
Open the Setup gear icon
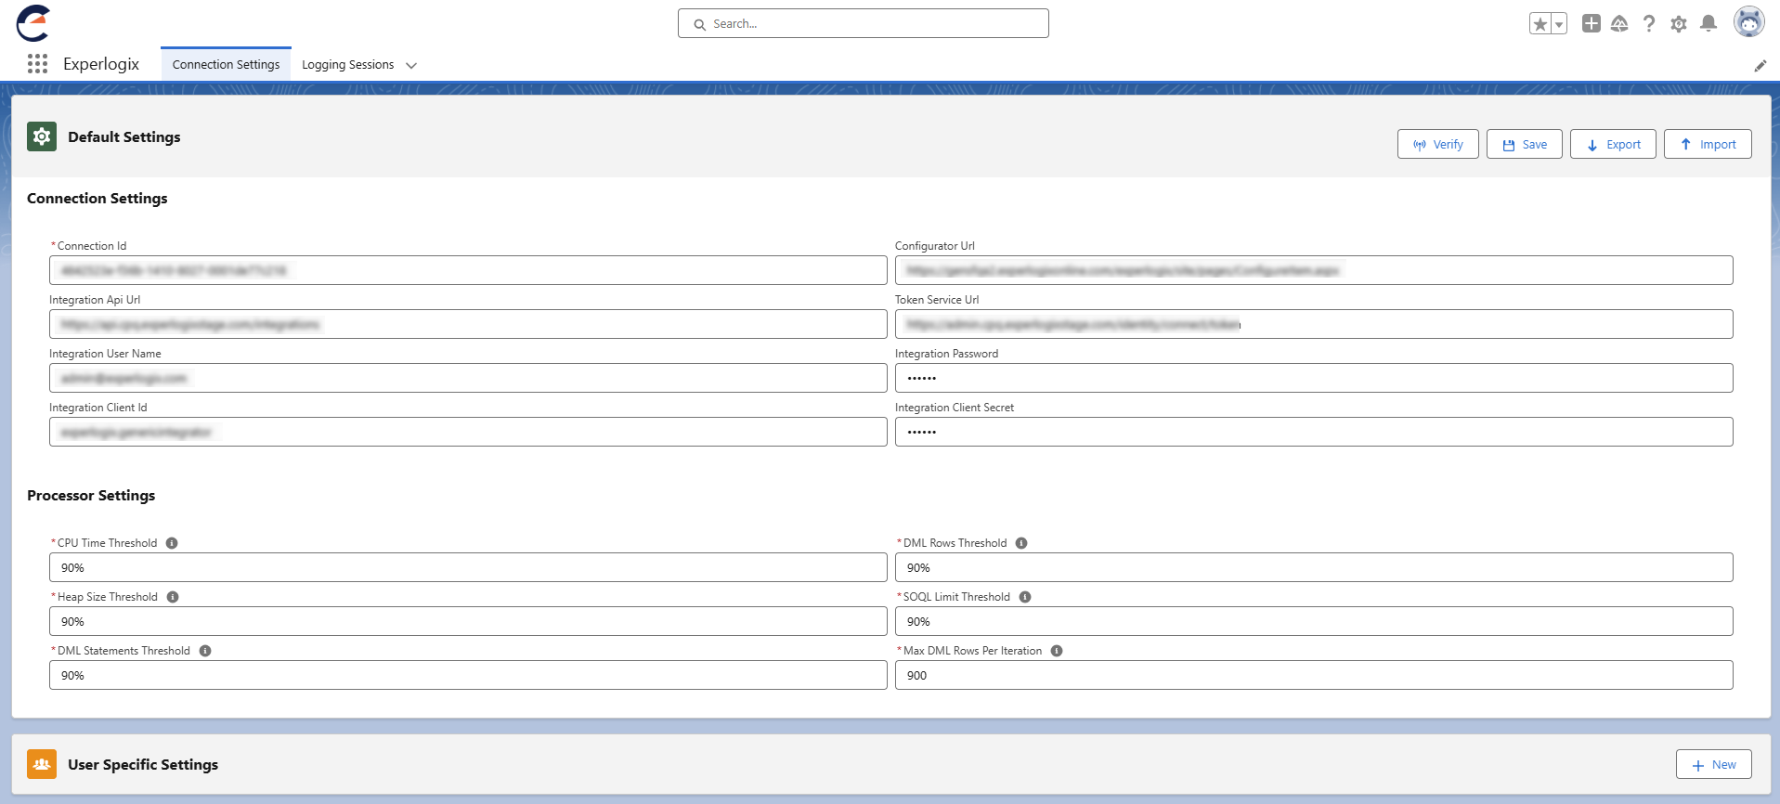click(1679, 24)
